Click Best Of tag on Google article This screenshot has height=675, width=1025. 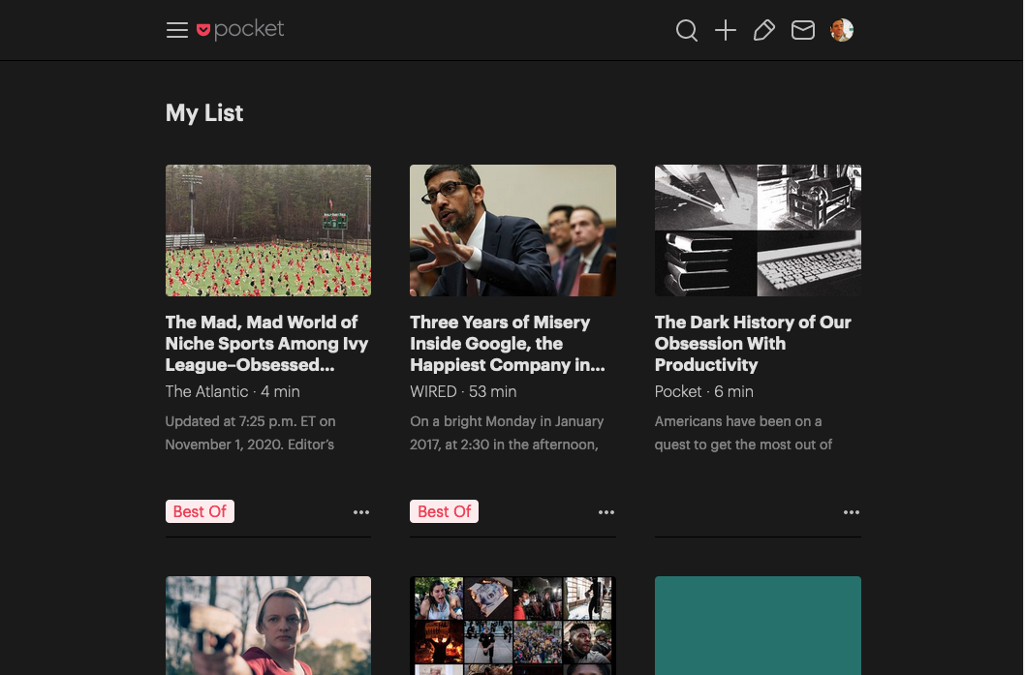click(x=444, y=511)
